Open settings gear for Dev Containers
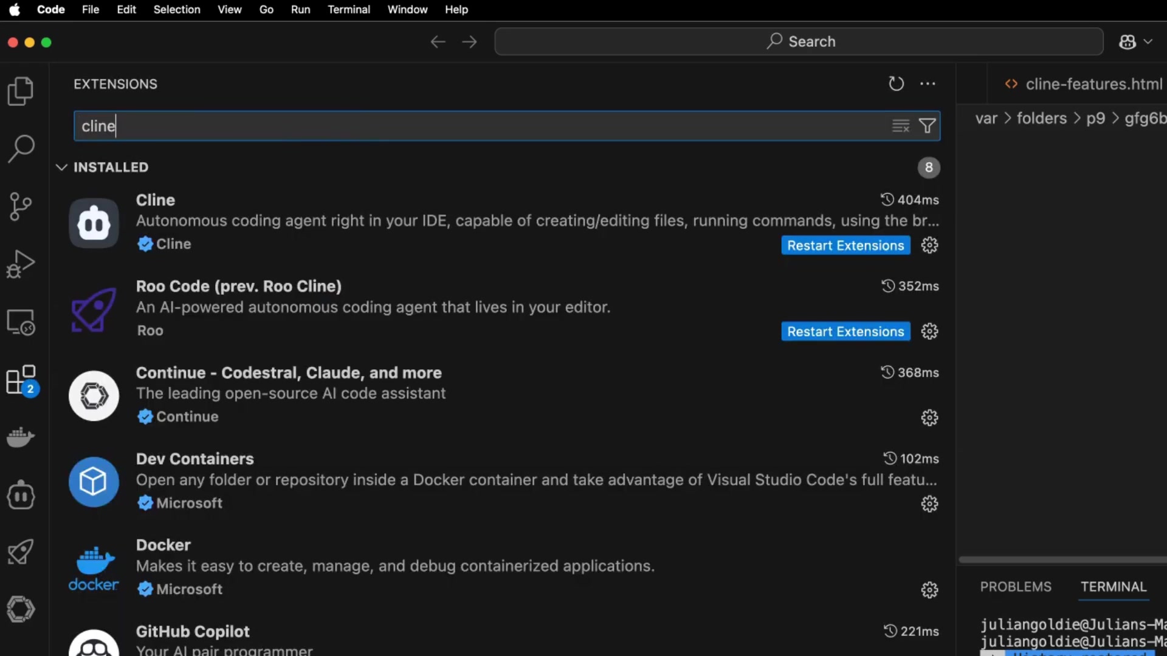 click(929, 504)
